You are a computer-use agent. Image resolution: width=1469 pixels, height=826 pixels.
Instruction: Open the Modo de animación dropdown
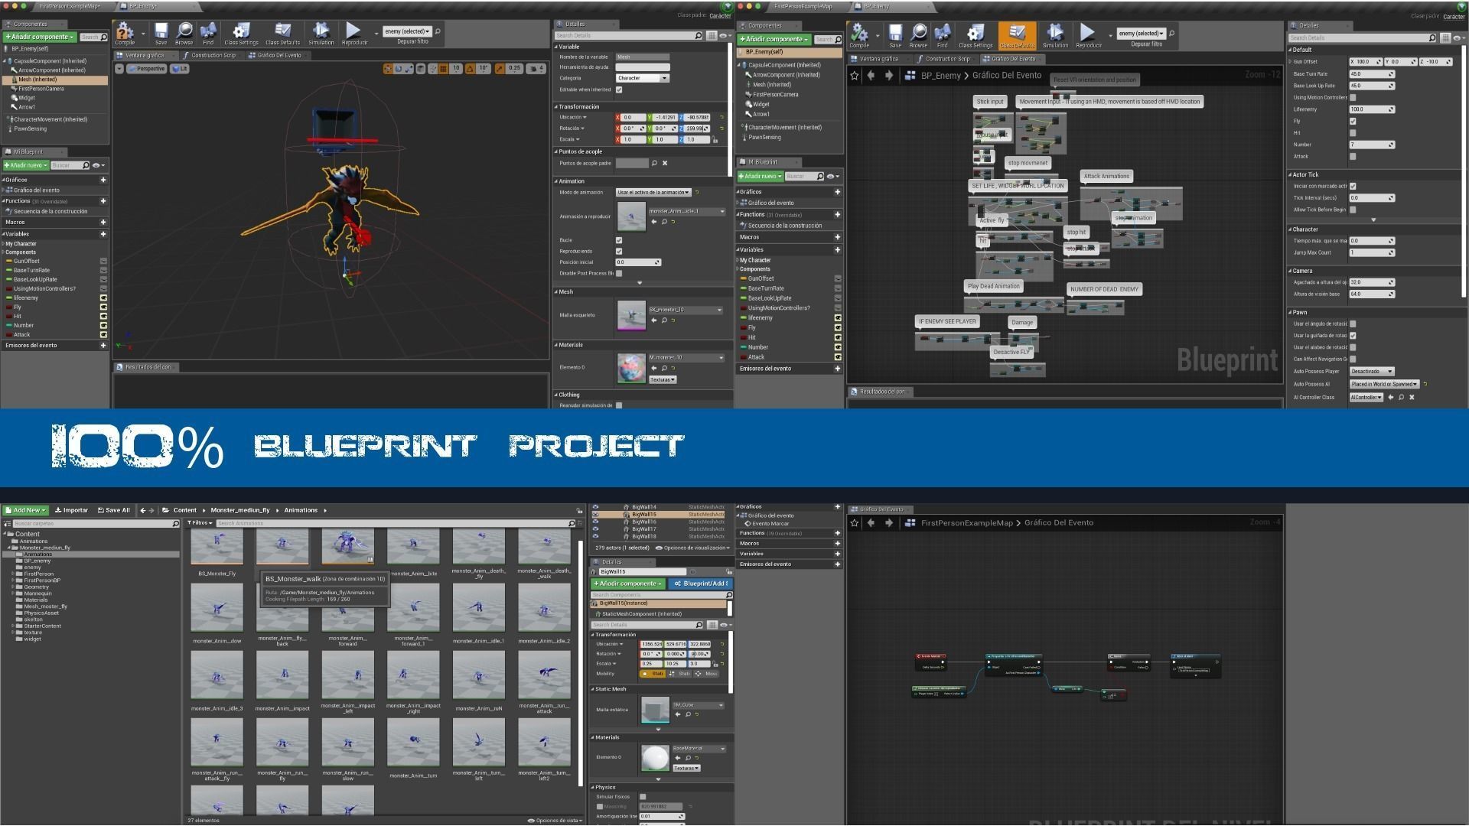(653, 193)
